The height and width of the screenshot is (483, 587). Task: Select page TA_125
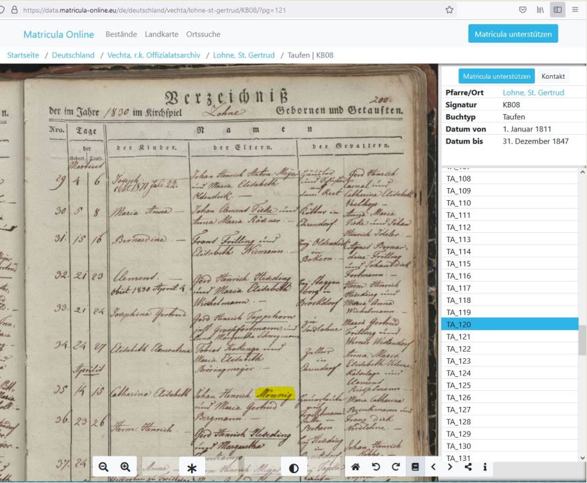coord(510,385)
